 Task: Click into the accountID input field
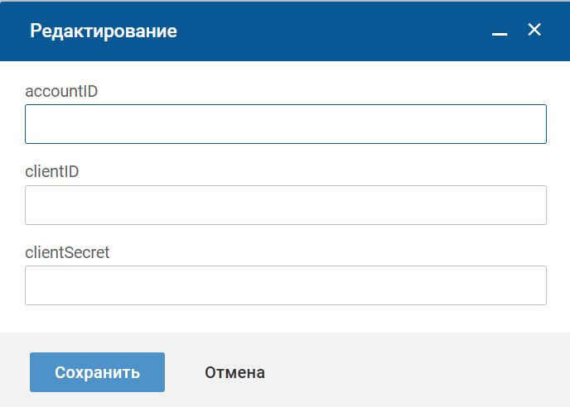tap(285, 124)
